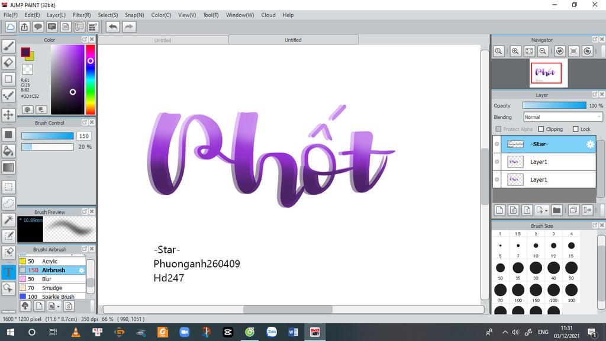
Task: Toggle visibility of the -Star- layer
Action: [497, 144]
